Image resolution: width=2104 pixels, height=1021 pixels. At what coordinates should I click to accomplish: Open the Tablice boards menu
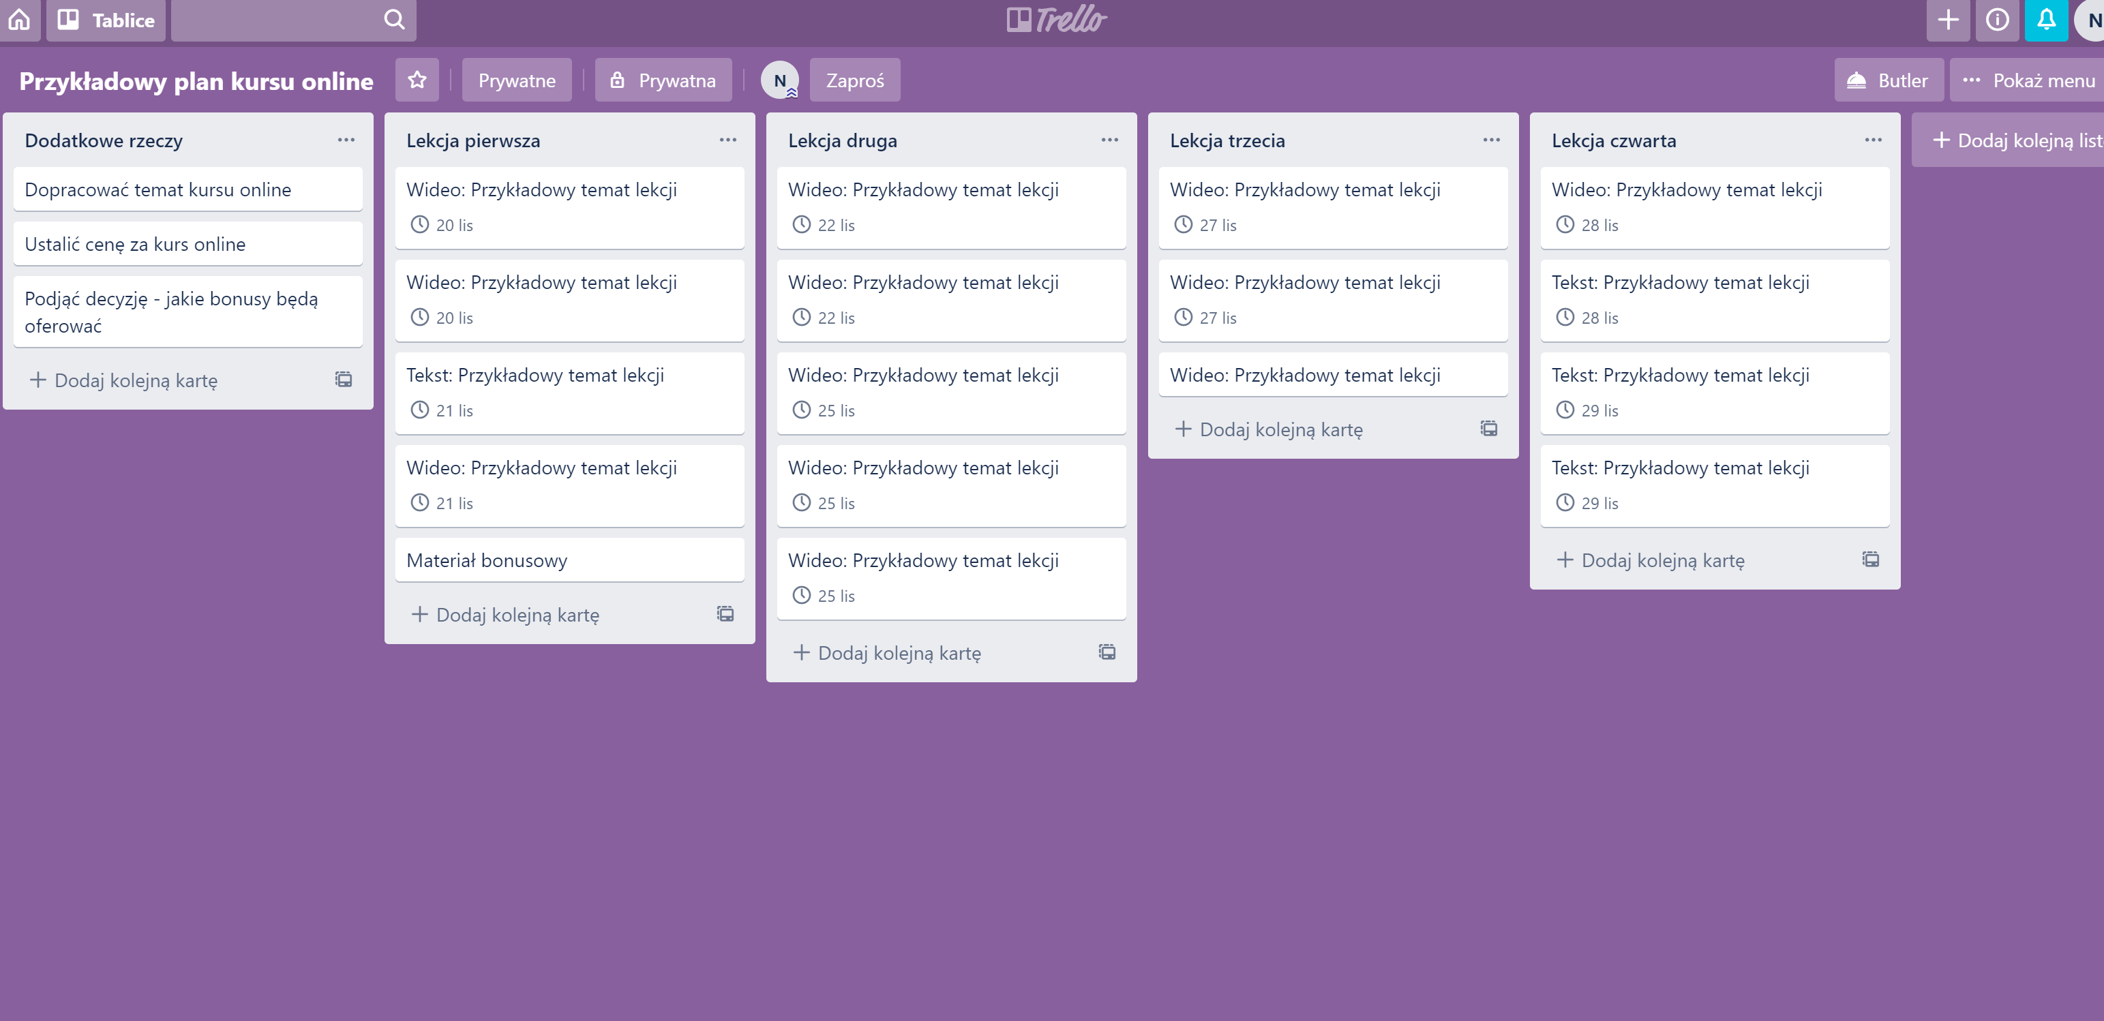[x=106, y=20]
